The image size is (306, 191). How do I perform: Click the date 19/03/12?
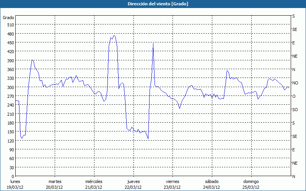click(x=15, y=187)
